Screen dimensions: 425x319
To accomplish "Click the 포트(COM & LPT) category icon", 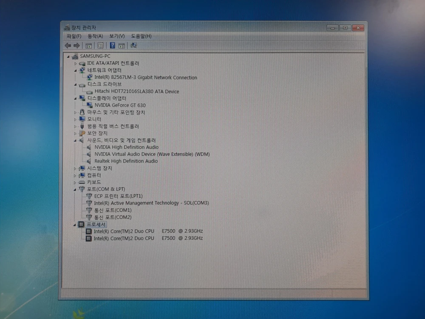I will [x=82, y=189].
